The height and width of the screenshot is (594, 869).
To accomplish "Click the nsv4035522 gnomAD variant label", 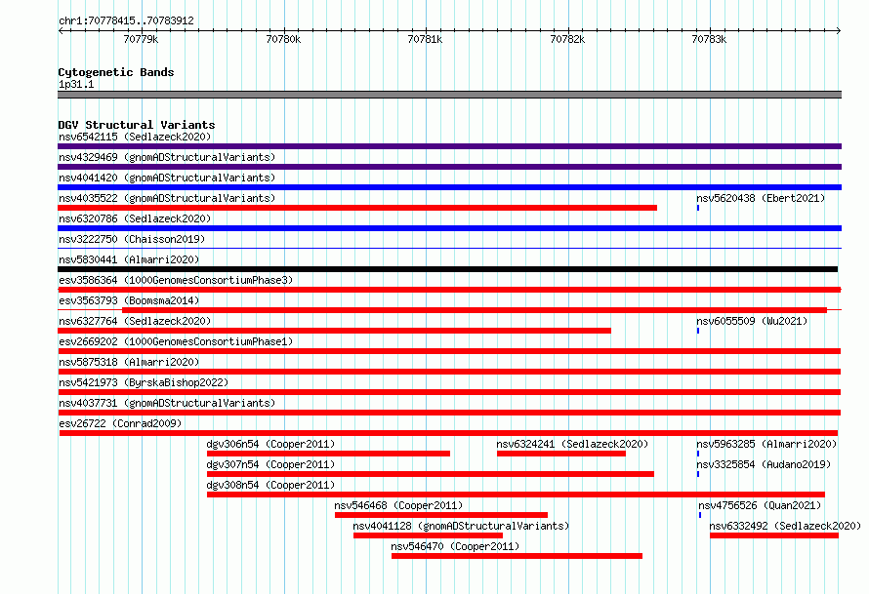I will click(x=167, y=198).
